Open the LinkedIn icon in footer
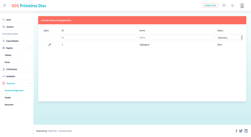 [246, 131]
